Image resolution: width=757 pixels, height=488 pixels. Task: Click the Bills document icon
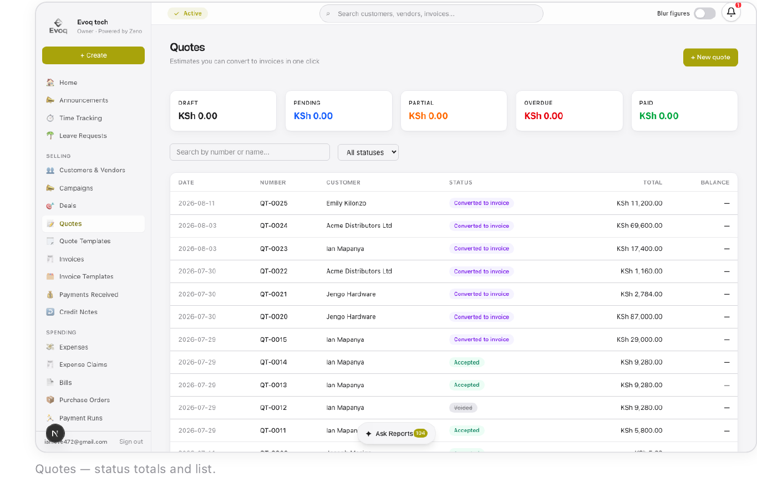(50, 382)
